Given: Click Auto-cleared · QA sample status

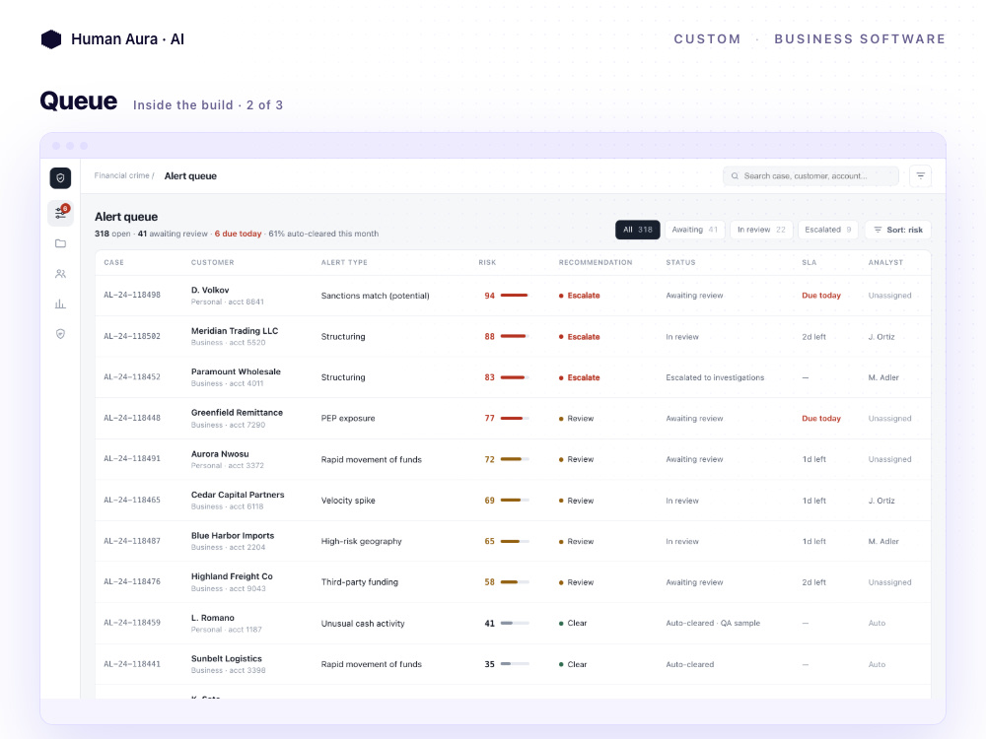Looking at the screenshot, I should (713, 624).
